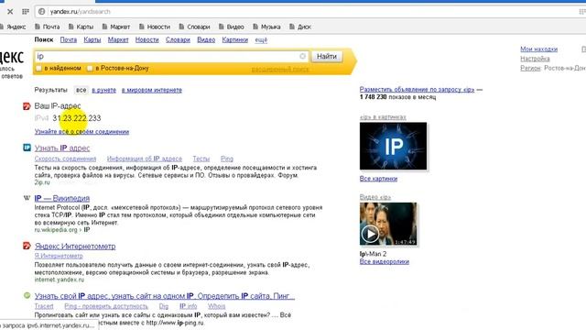The height and width of the screenshot is (330, 586).
Task: Open the 'Яндекс Интернетометр' result
Action: (x=75, y=247)
